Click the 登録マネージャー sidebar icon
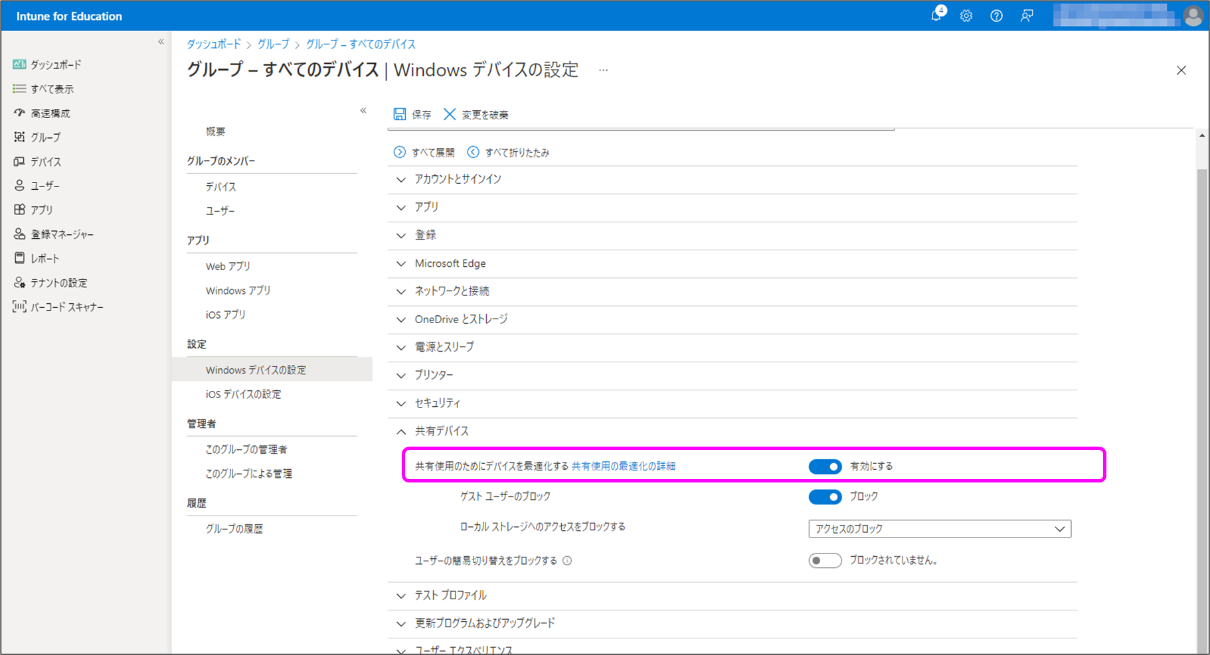1210x655 pixels. point(19,234)
